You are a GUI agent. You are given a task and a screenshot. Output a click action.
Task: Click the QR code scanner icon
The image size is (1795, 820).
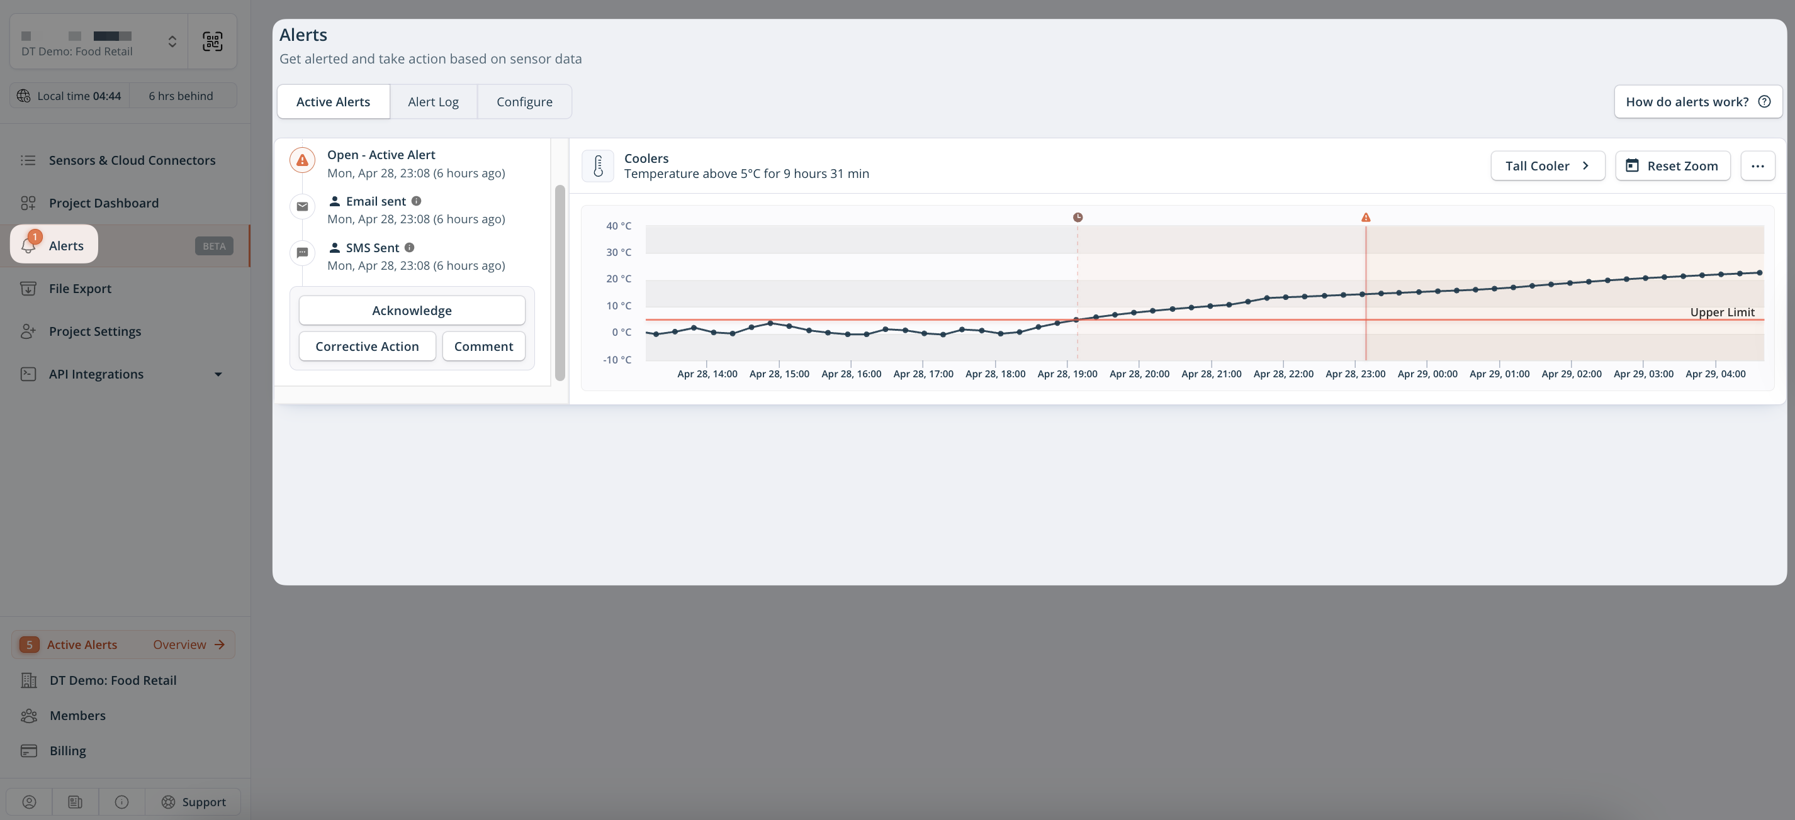(x=213, y=42)
